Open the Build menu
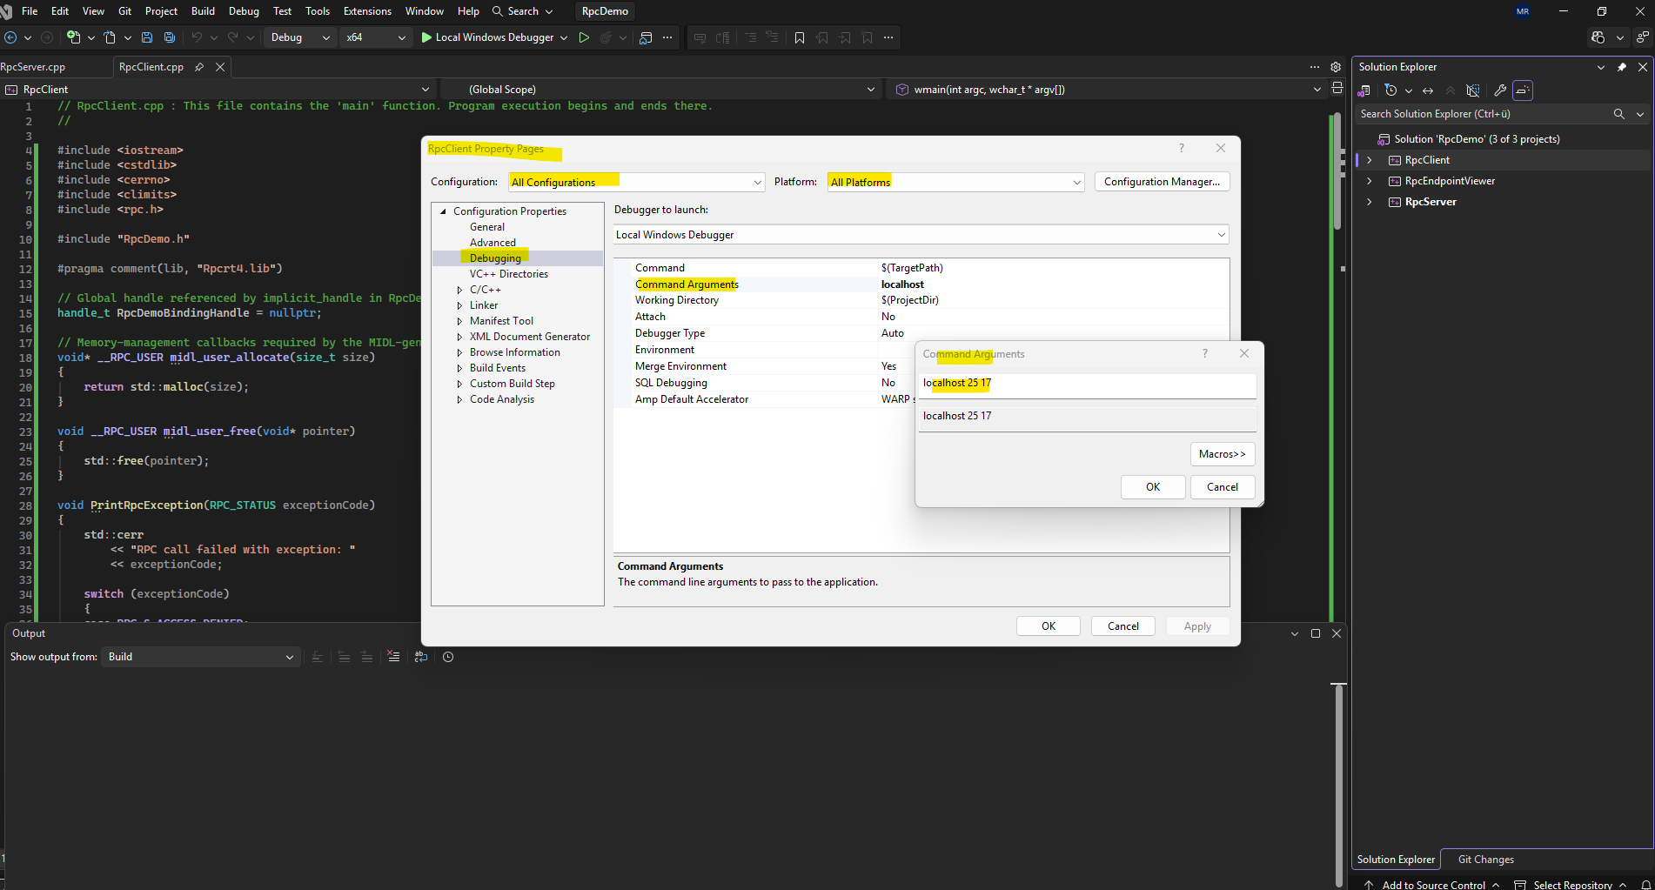The image size is (1655, 890). click(203, 11)
